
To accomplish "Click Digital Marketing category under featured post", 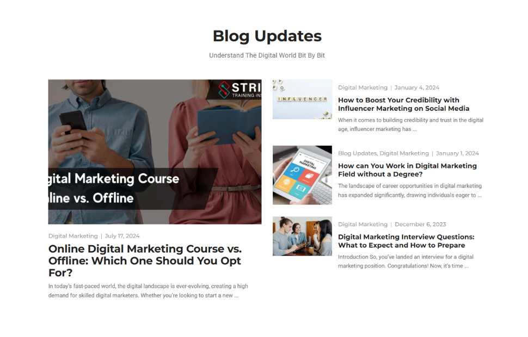I will [x=73, y=236].
